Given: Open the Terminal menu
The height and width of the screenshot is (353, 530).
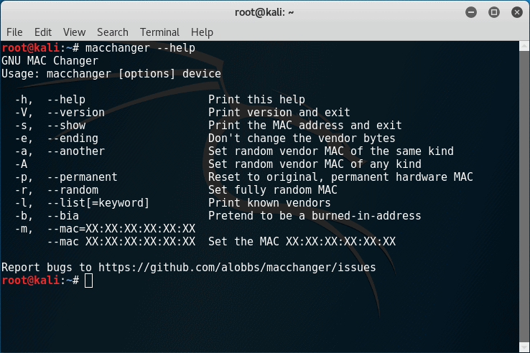Looking at the screenshot, I should point(159,32).
